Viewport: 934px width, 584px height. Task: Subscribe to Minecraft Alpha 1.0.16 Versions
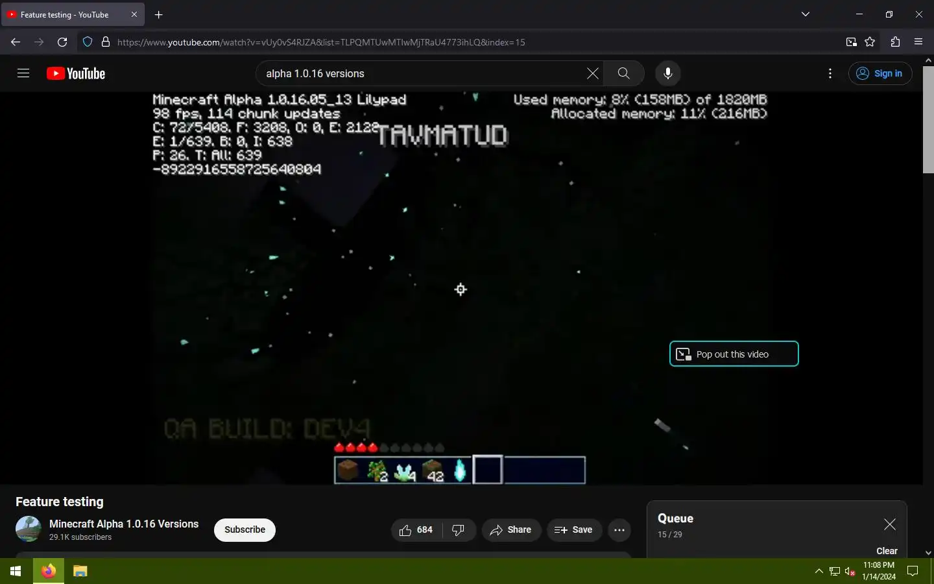pyautogui.click(x=245, y=529)
